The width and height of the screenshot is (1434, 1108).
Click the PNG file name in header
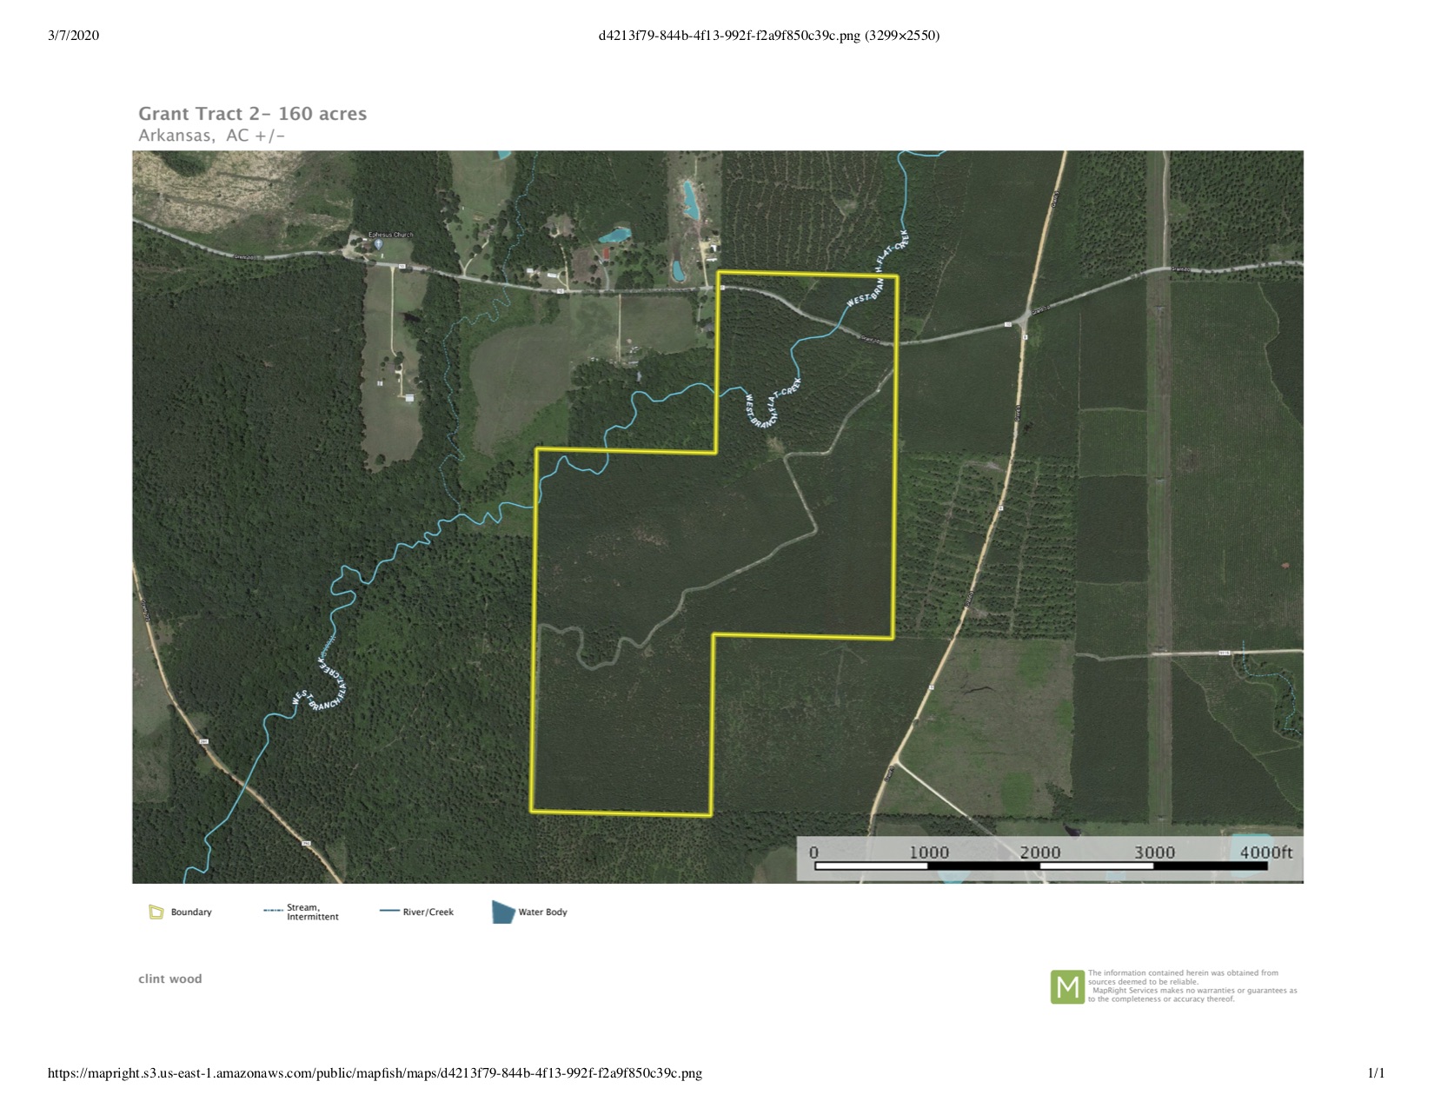[x=769, y=36]
